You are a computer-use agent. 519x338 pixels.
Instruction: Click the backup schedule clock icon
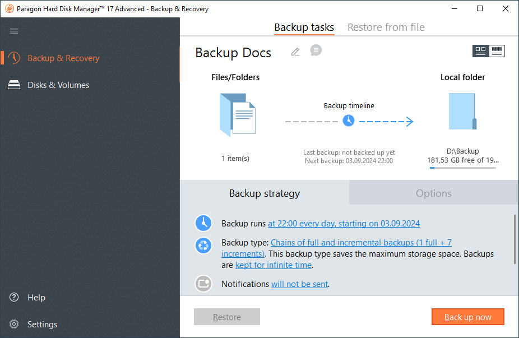point(203,223)
